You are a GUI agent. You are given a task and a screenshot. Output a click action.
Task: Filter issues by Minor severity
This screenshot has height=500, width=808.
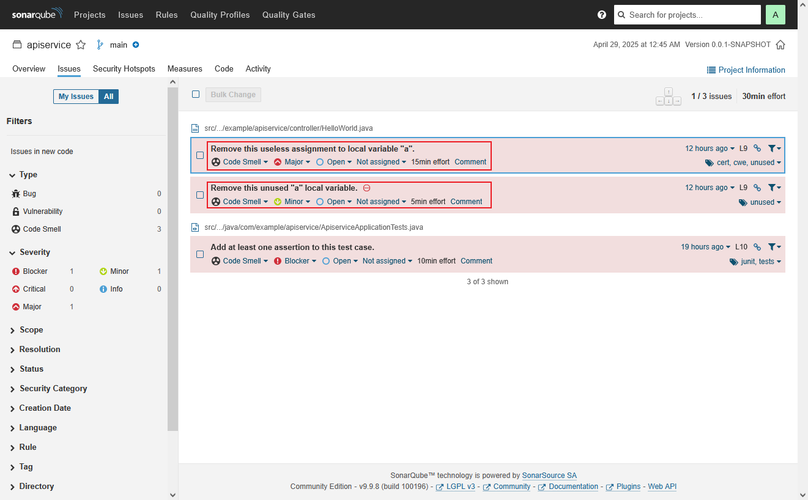pos(130,271)
